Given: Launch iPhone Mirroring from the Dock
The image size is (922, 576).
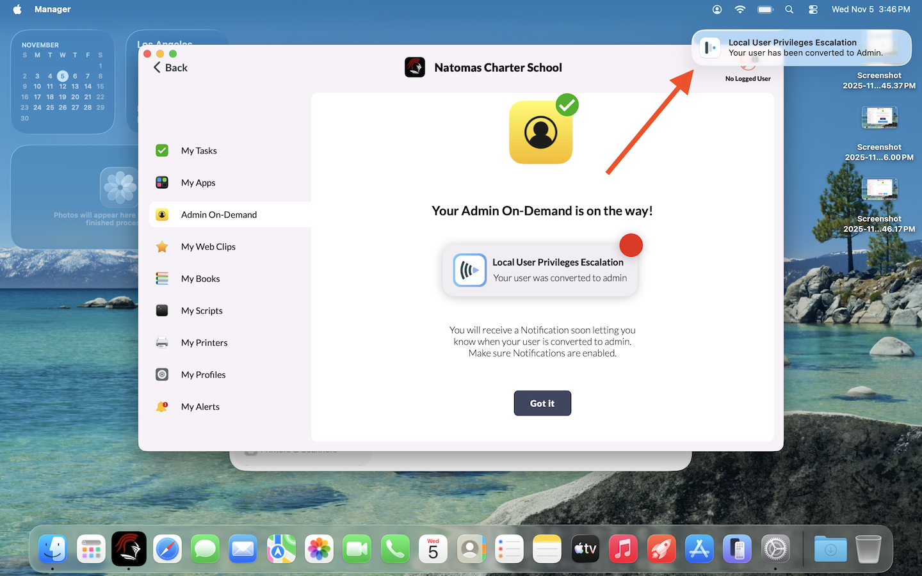Looking at the screenshot, I should pos(737,549).
